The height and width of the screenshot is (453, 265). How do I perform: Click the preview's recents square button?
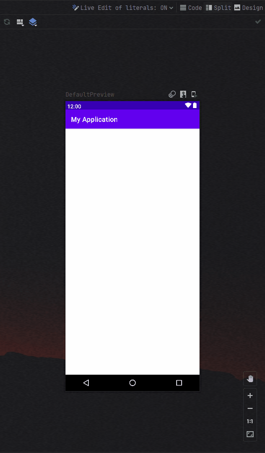pos(179,383)
